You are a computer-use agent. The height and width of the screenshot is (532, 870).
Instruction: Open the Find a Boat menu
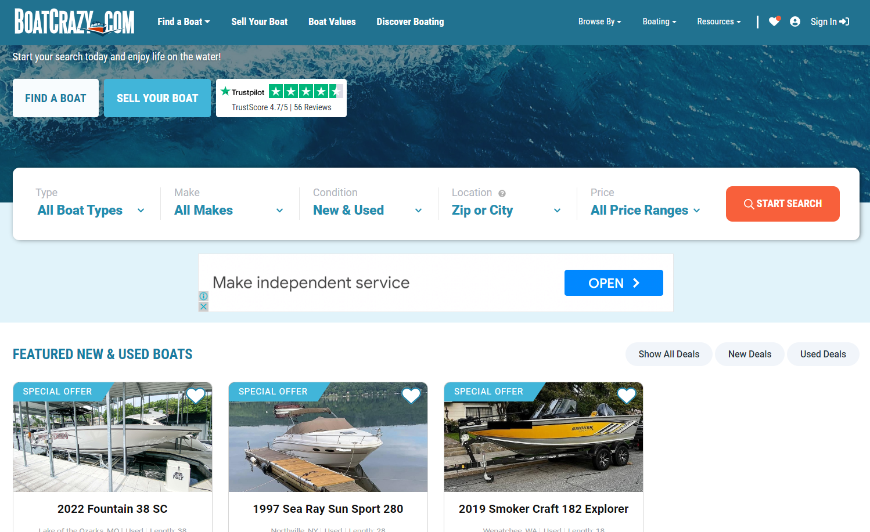coord(183,21)
